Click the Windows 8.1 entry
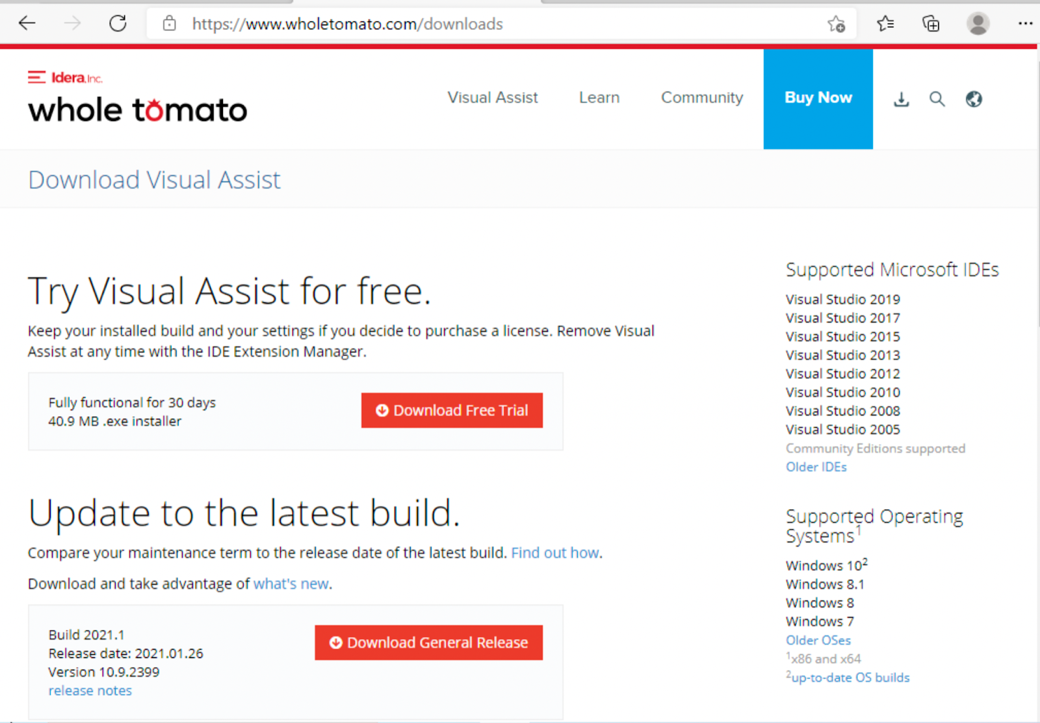Screen dimensions: 1040x723 [825, 585]
